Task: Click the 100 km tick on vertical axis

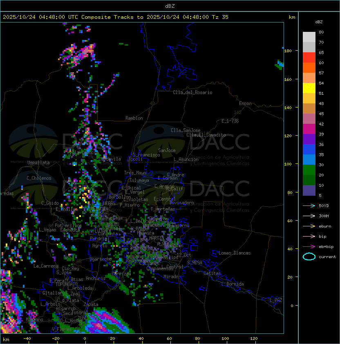Action: (288, 164)
